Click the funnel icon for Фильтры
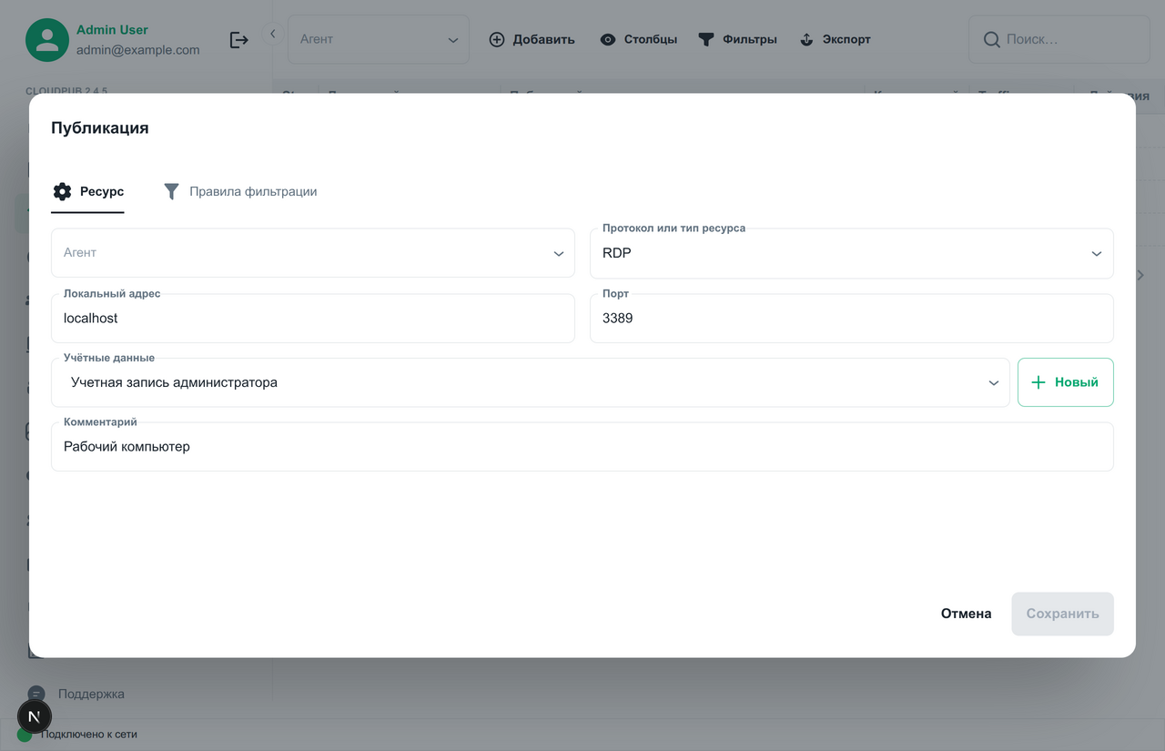This screenshot has width=1165, height=751. tap(706, 39)
